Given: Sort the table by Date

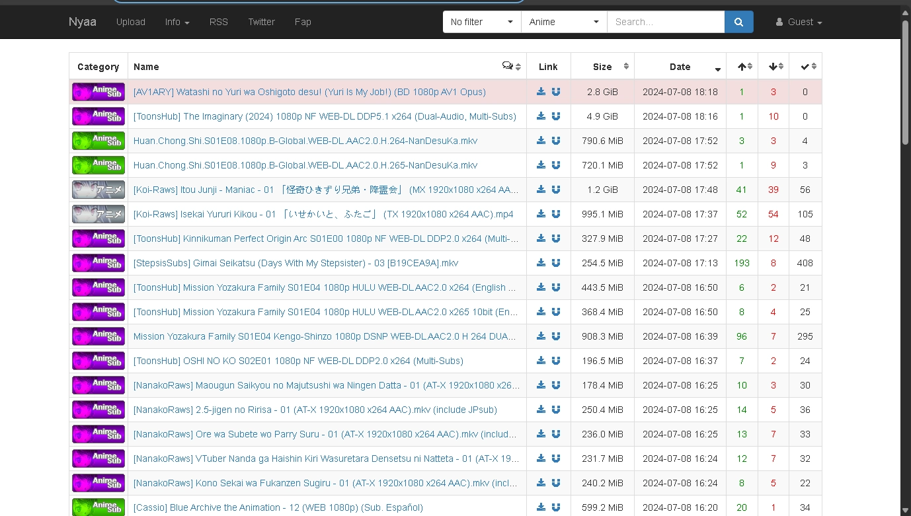Looking at the screenshot, I should (x=680, y=67).
